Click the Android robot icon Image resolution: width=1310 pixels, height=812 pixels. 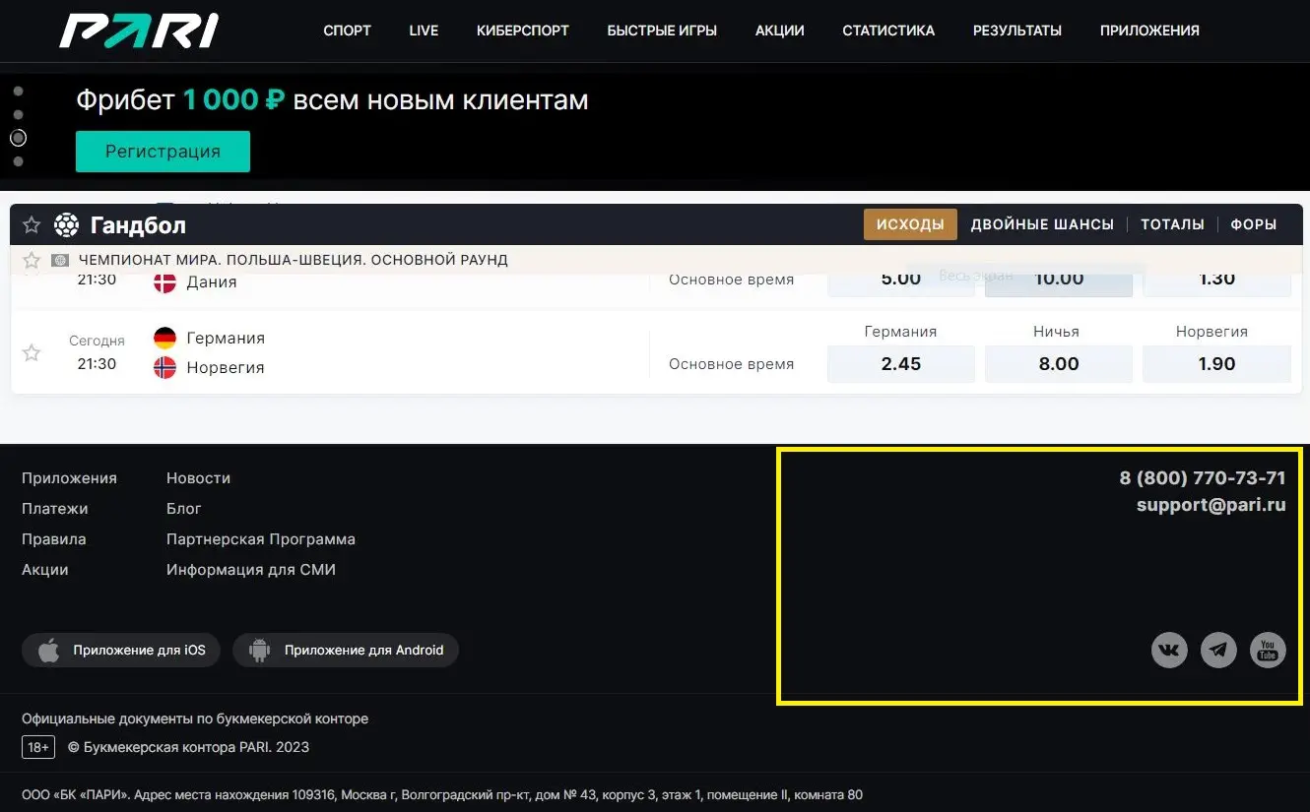coord(259,651)
